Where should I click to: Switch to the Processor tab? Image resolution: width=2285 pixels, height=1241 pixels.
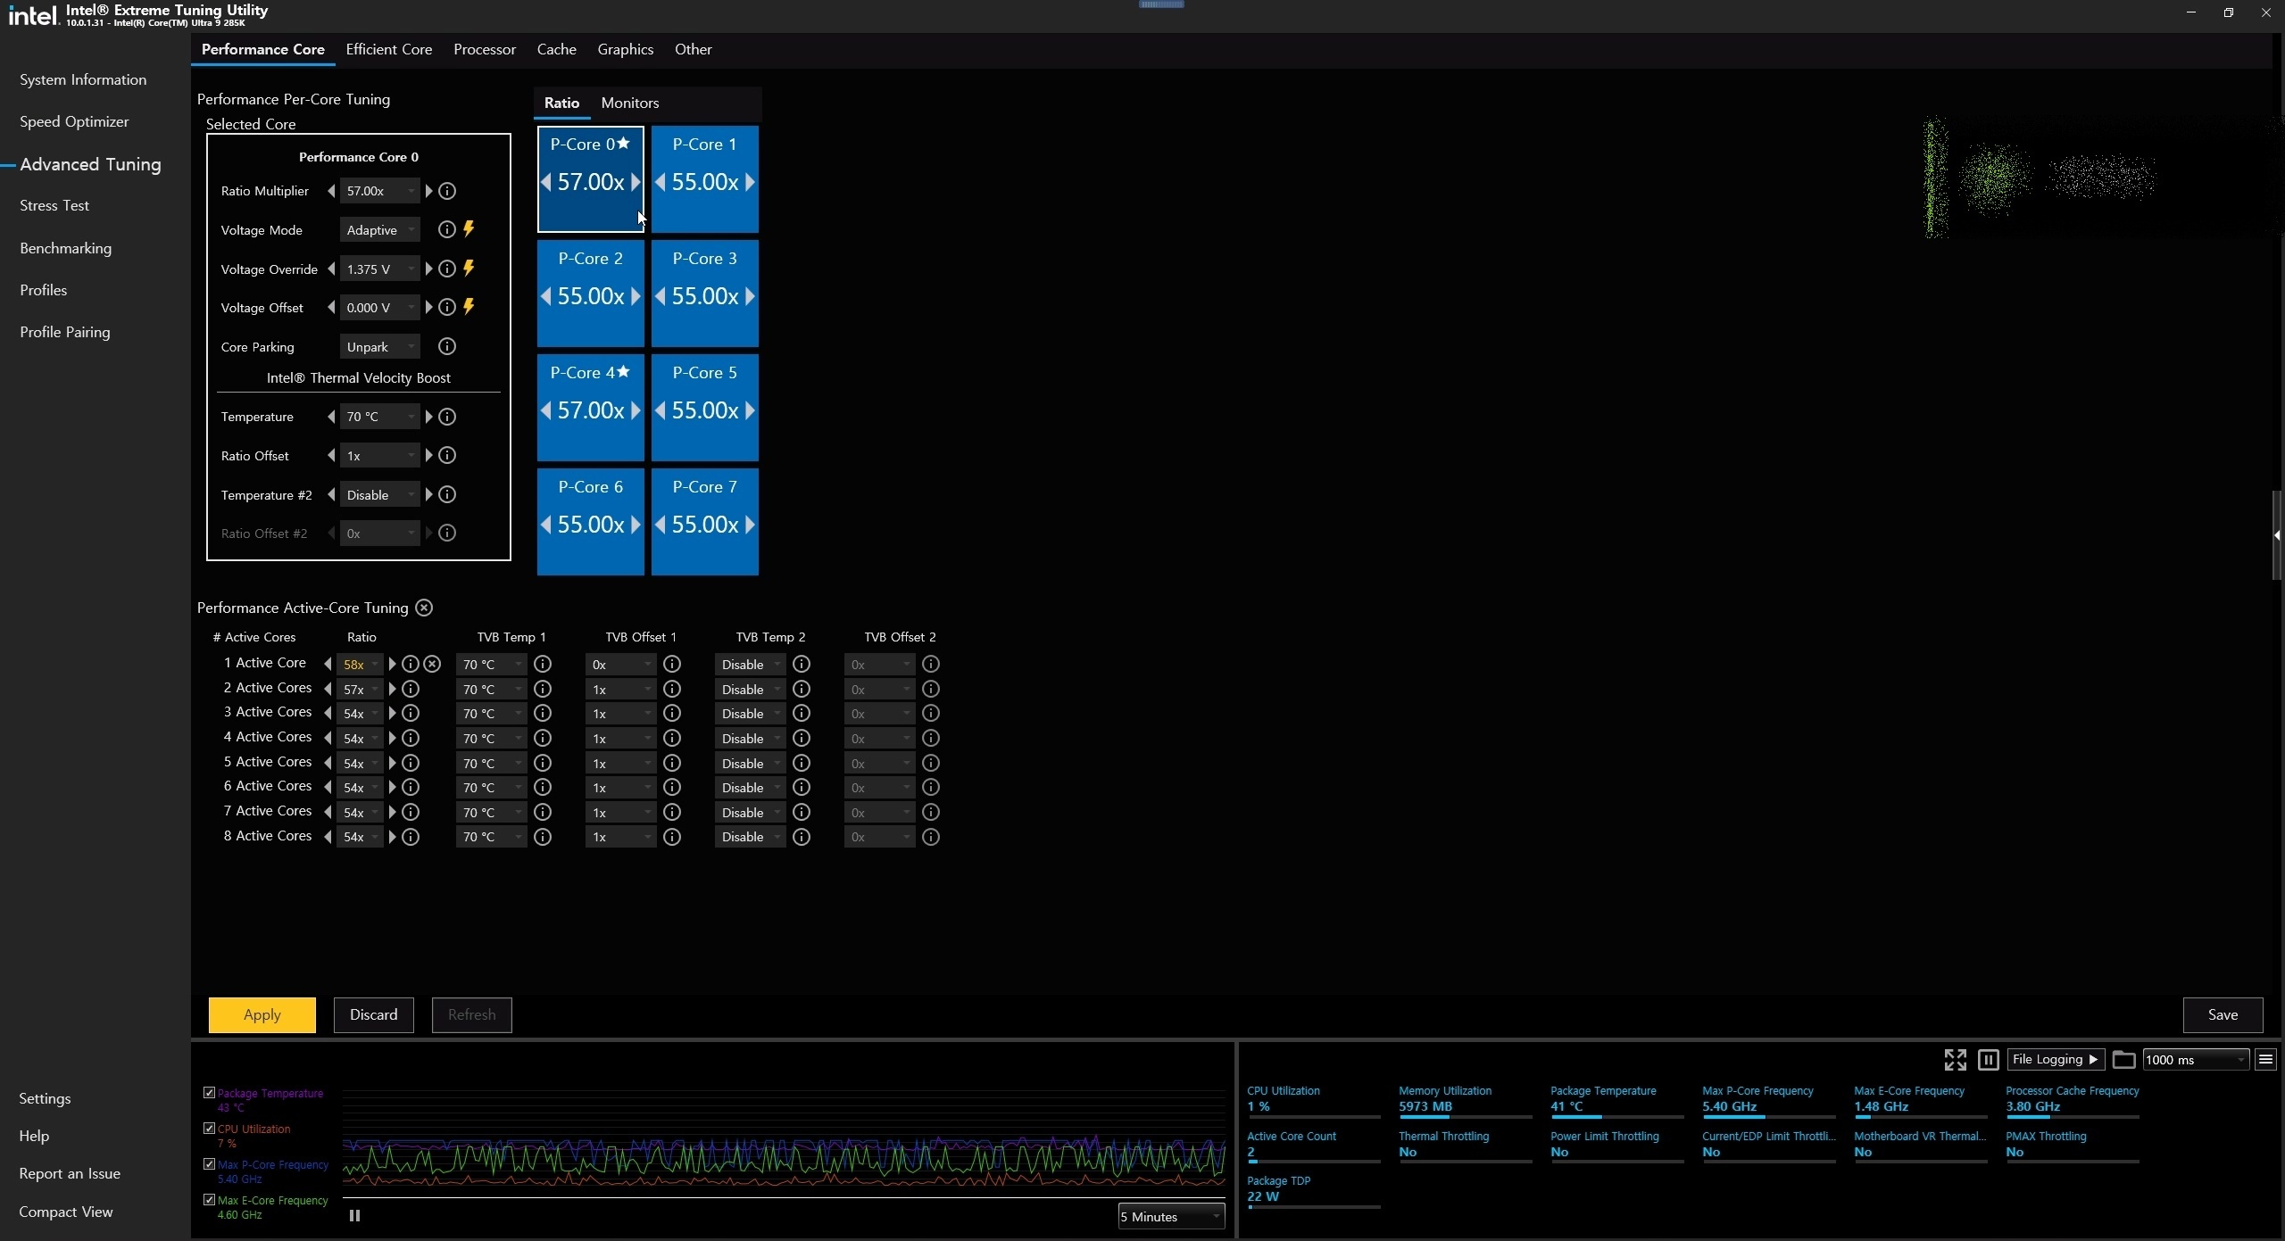[x=485, y=49]
